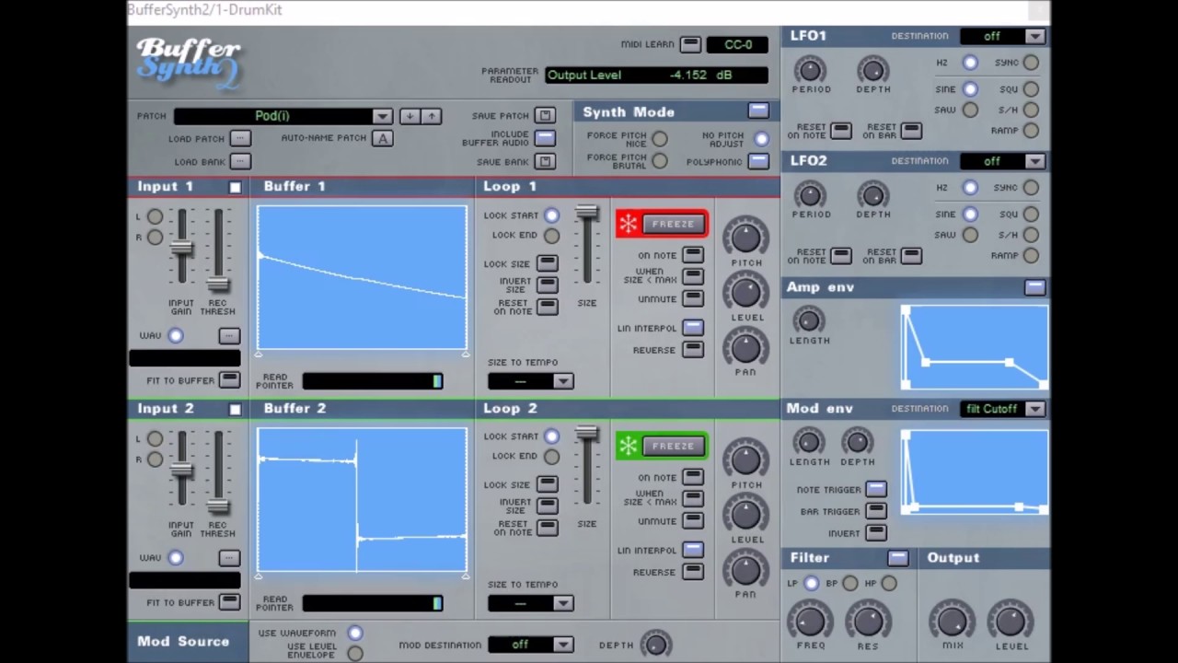Click the Loop 1 red Freeze button

tap(673, 224)
